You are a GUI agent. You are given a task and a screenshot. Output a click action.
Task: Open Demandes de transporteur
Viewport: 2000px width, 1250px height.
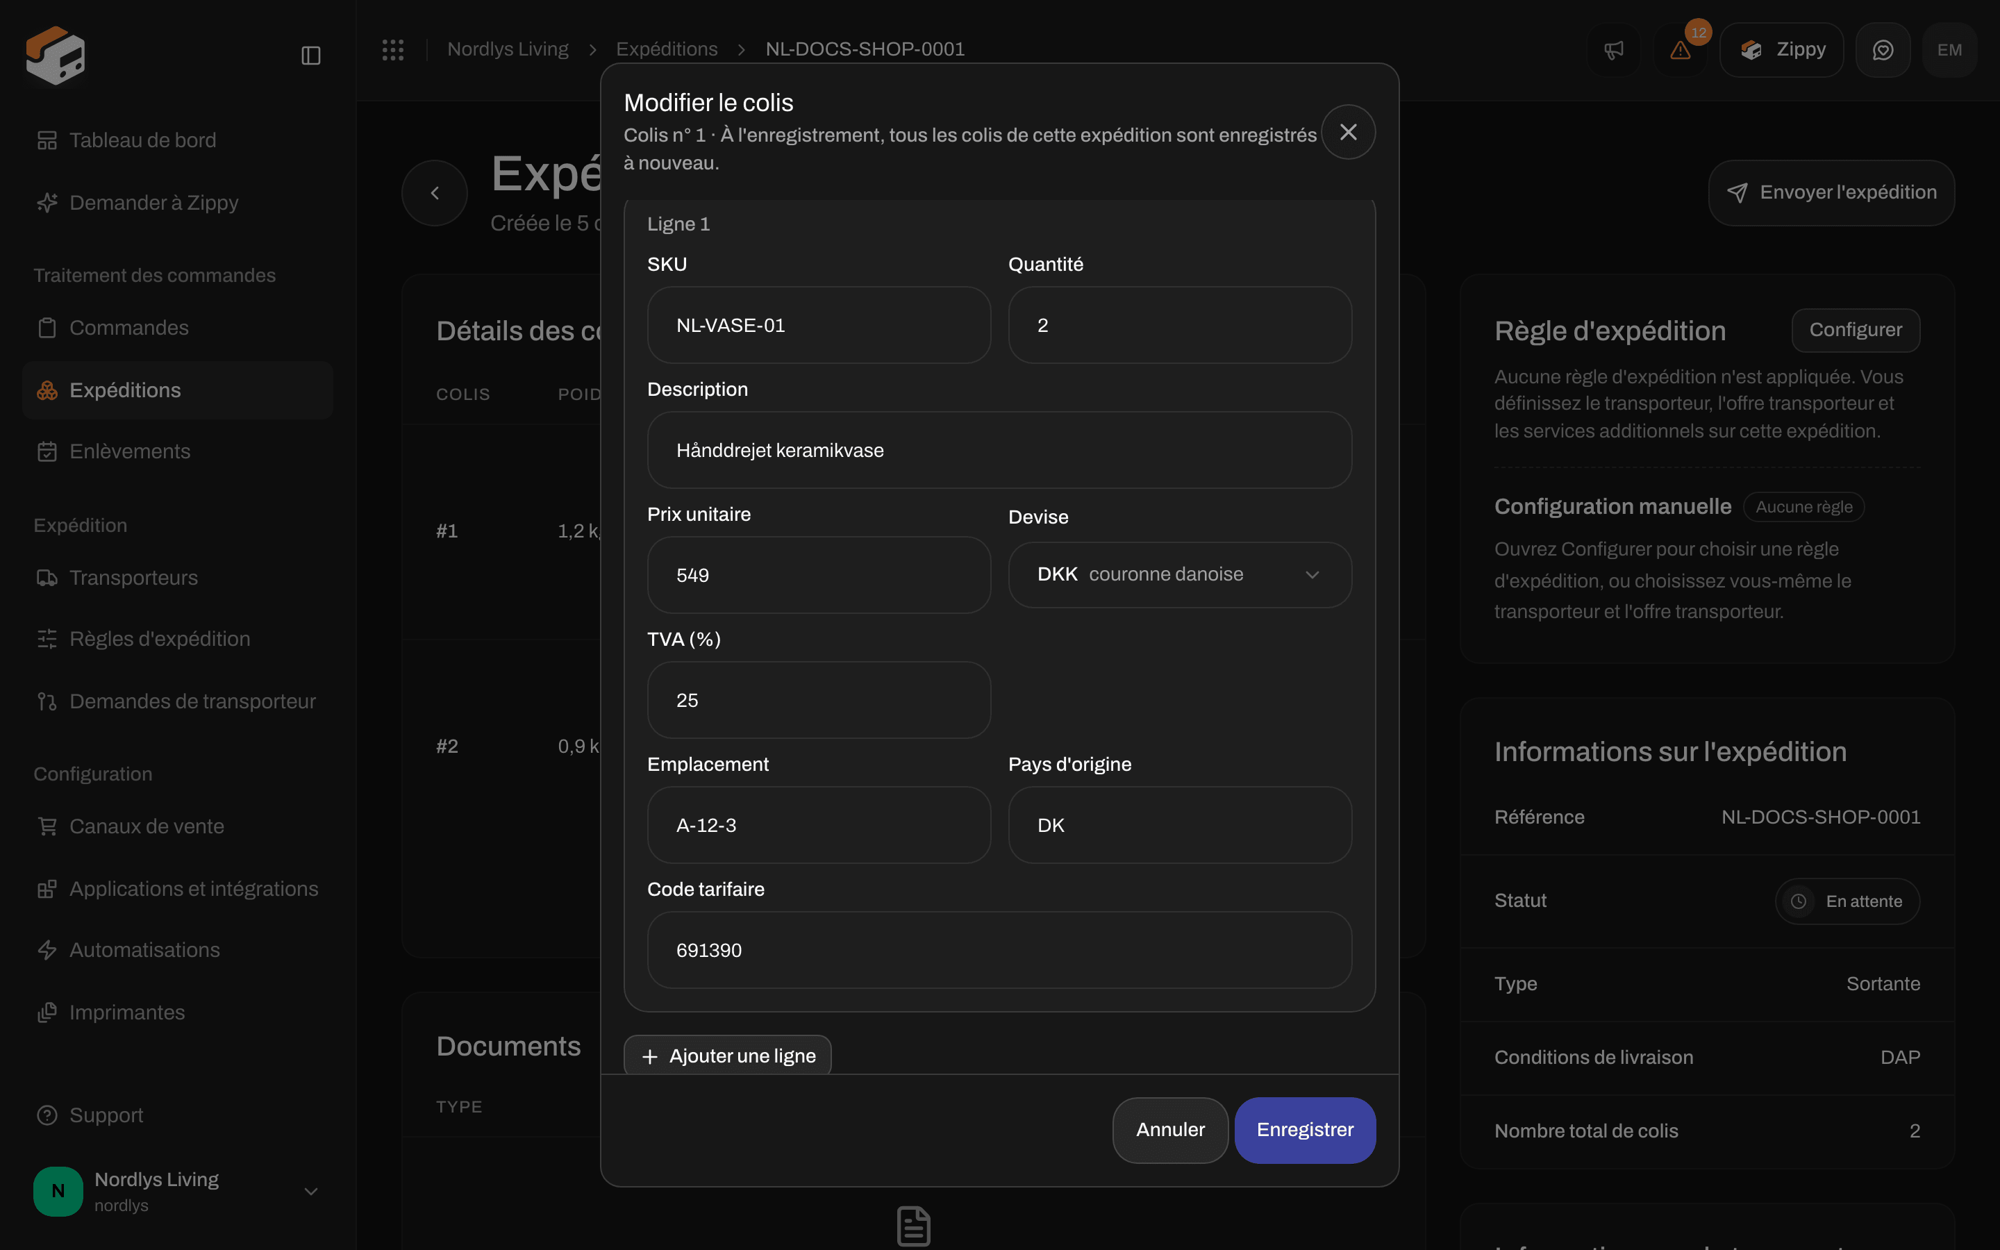(x=178, y=701)
